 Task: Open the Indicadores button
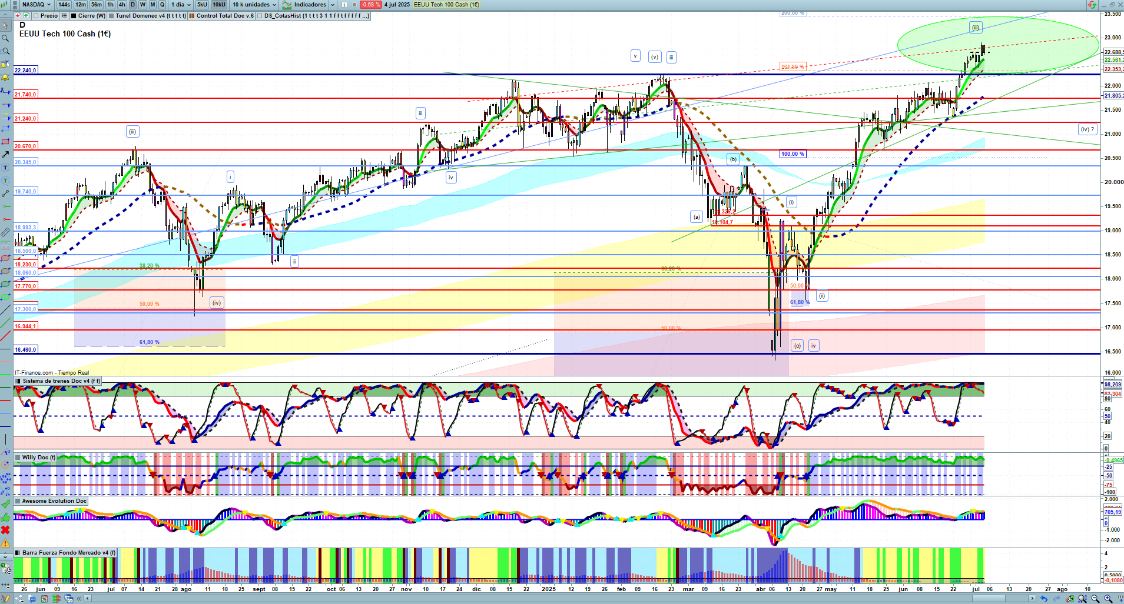309,5
